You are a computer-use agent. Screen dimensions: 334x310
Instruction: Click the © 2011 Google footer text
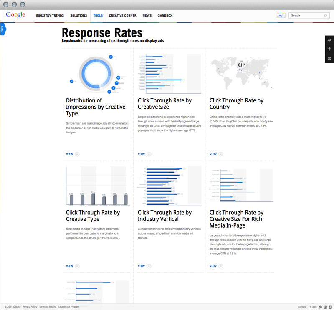13,307
